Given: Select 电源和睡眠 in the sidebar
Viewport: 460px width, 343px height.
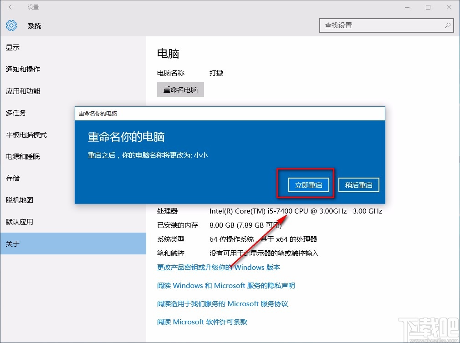Looking at the screenshot, I should (22, 156).
